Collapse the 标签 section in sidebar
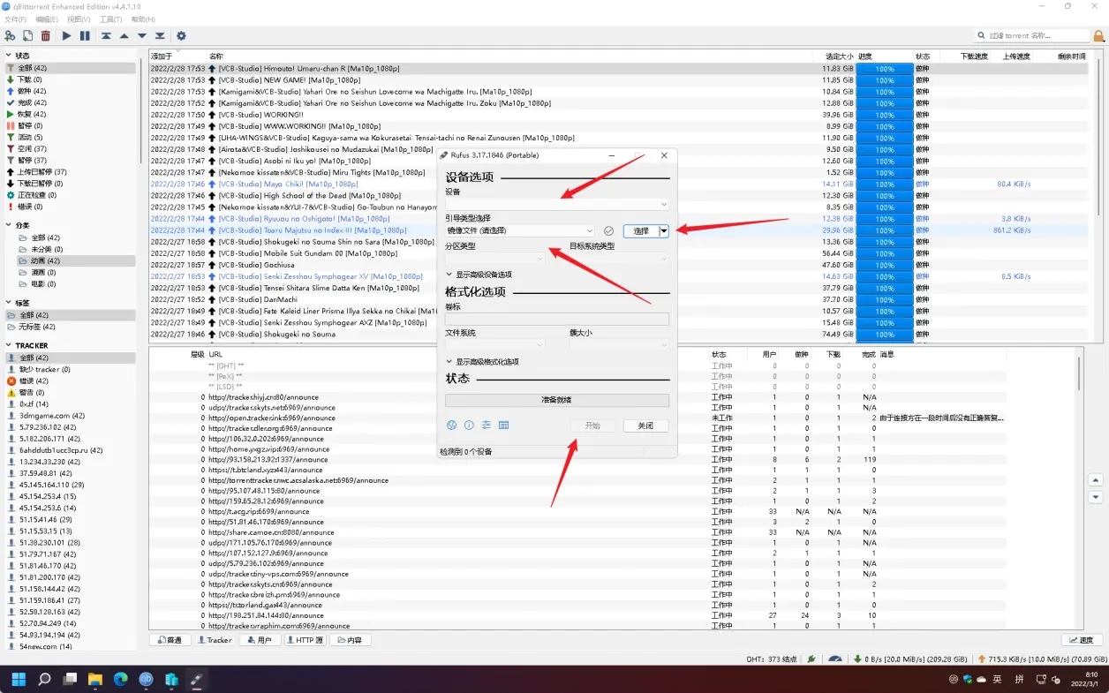This screenshot has height=693, width=1109. click(x=9, y=303)
